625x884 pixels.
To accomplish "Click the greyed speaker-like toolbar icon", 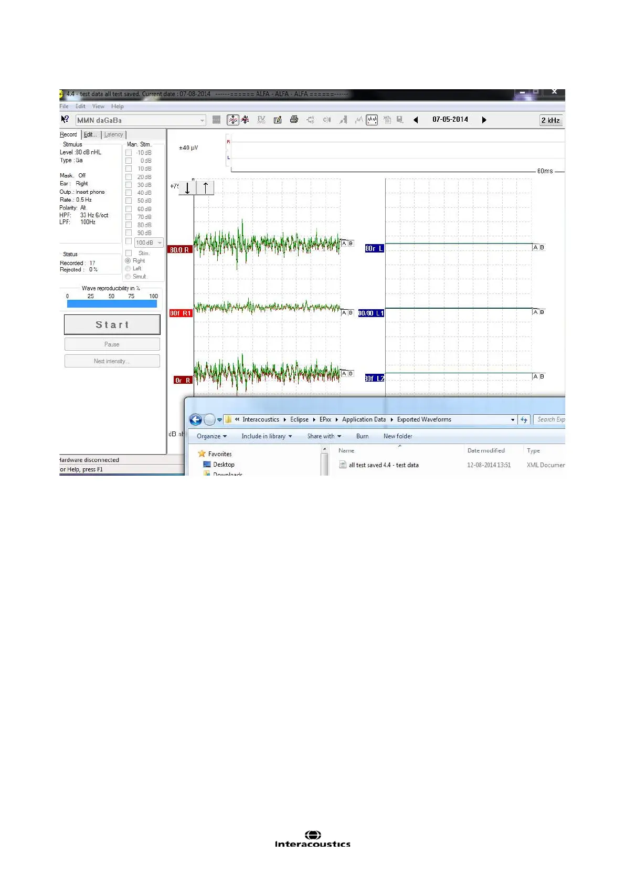I will 326,120.
